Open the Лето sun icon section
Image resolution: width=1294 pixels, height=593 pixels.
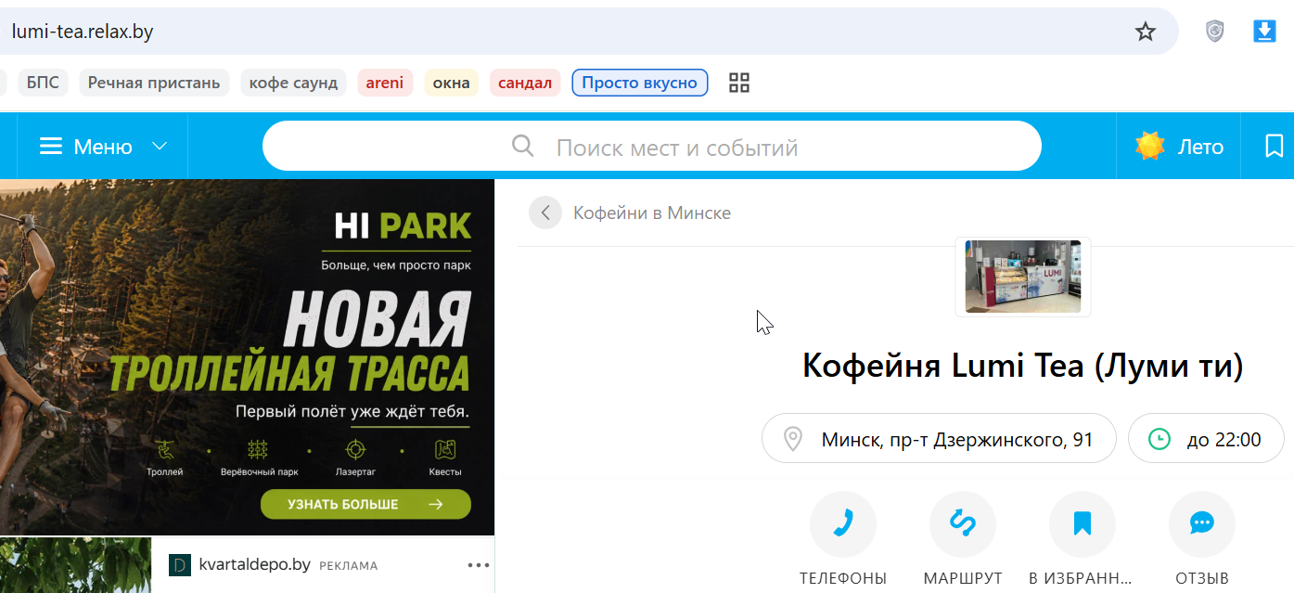1150,147
